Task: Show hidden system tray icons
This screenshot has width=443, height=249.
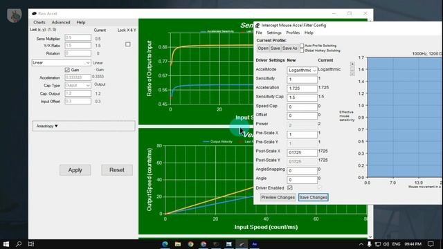Action: coord(361,244)
